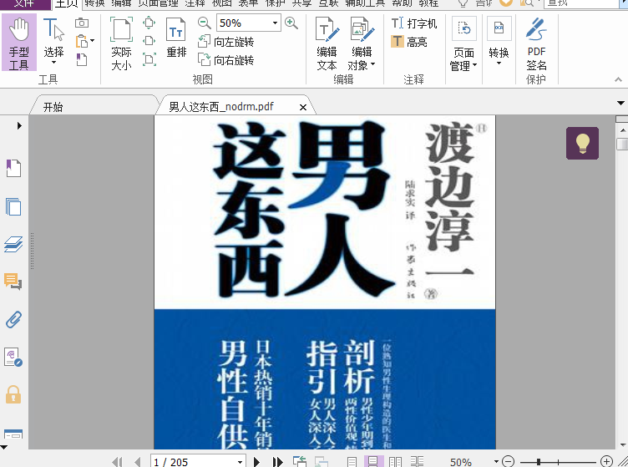Click the Reflow (重排) button
628x467 pixels.
click(176, 38)
